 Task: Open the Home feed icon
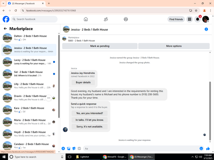pyautogui.click(x=86, y=19)
